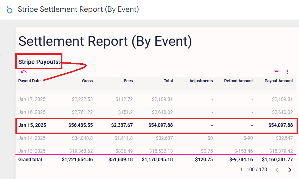299x179 pixels.
Task: Sort by Refund Amount column
Action: point(238,81)
